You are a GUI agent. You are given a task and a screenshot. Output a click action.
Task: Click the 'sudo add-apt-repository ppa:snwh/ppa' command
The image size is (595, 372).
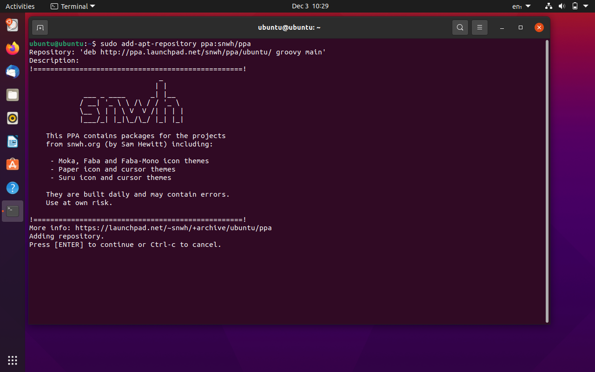(176, 44)
